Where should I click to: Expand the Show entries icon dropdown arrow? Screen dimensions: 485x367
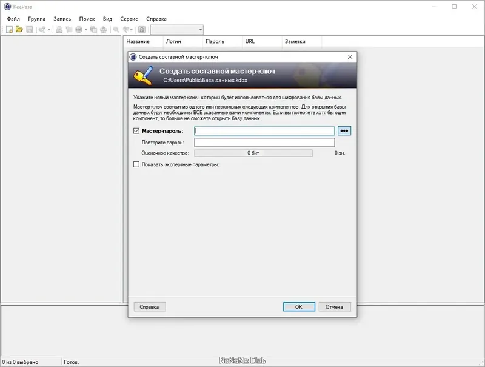(132, 30)
